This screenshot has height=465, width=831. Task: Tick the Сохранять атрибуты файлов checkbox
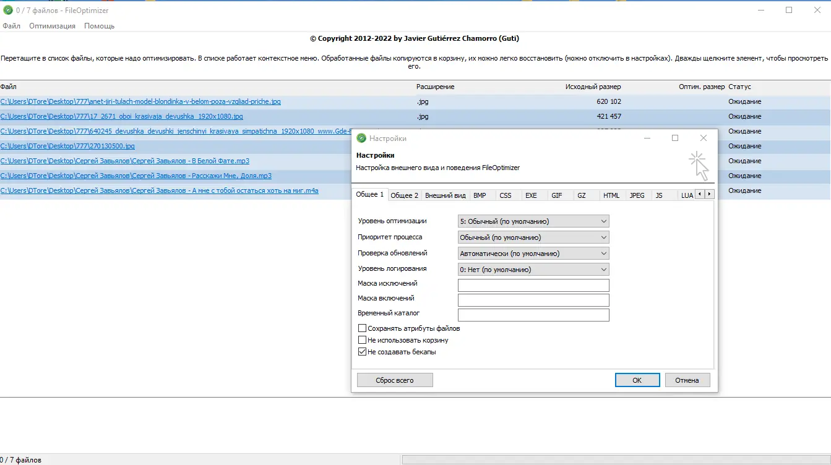coord(363,328)
